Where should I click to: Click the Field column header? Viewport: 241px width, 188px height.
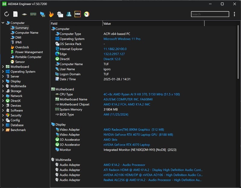(76, 23)
